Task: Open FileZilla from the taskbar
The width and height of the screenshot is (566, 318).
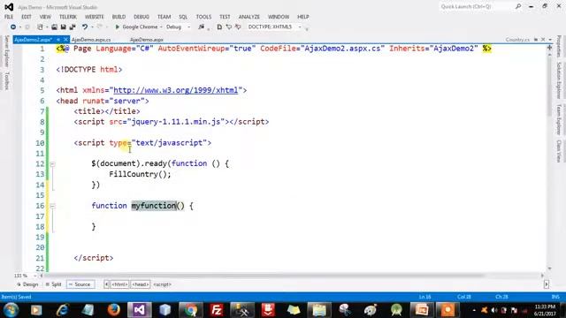Action: pos(216,310)
